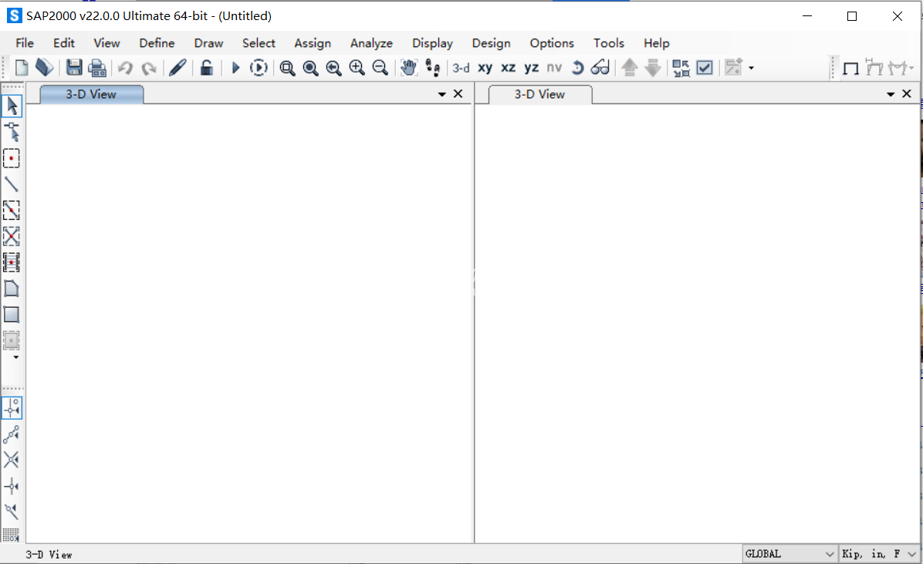Restore full view with zoom icon
The image size is (923, 564).
tap(310, 69)
